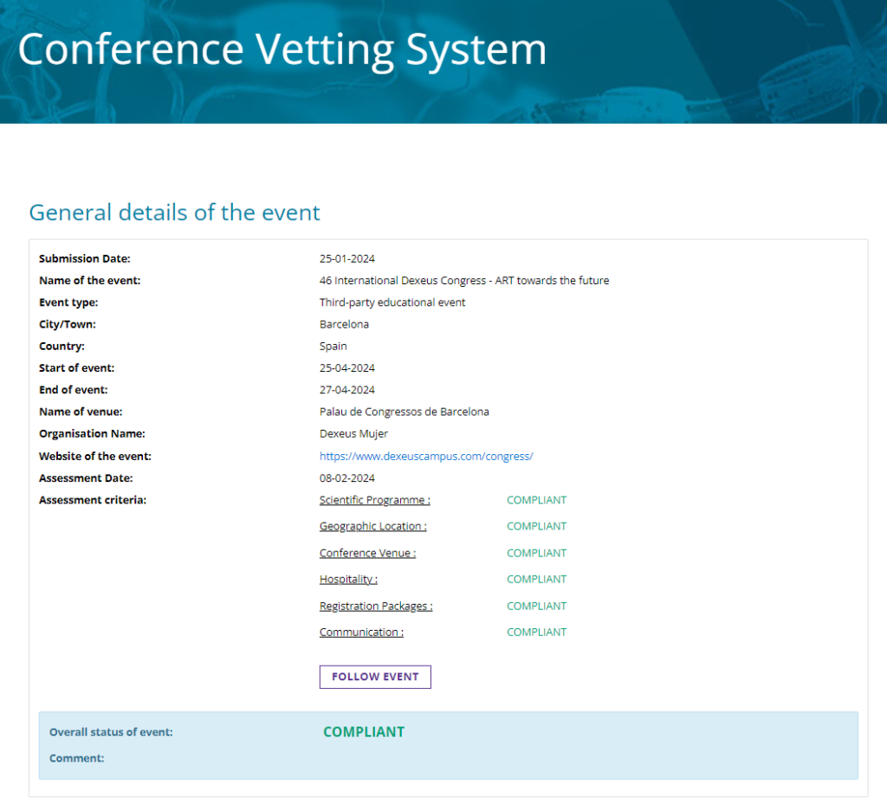Select the Conference Venue criteria link
887x799 pixels.
point(367,553)
